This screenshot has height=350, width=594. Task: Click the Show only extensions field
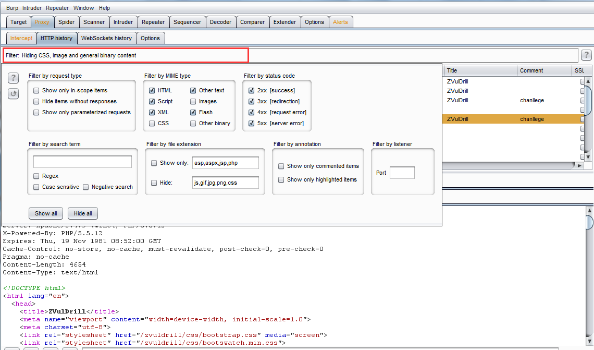[226, 163]
